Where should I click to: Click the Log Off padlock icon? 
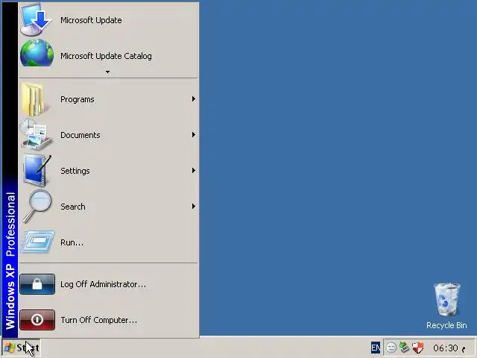tap(37, 284)
